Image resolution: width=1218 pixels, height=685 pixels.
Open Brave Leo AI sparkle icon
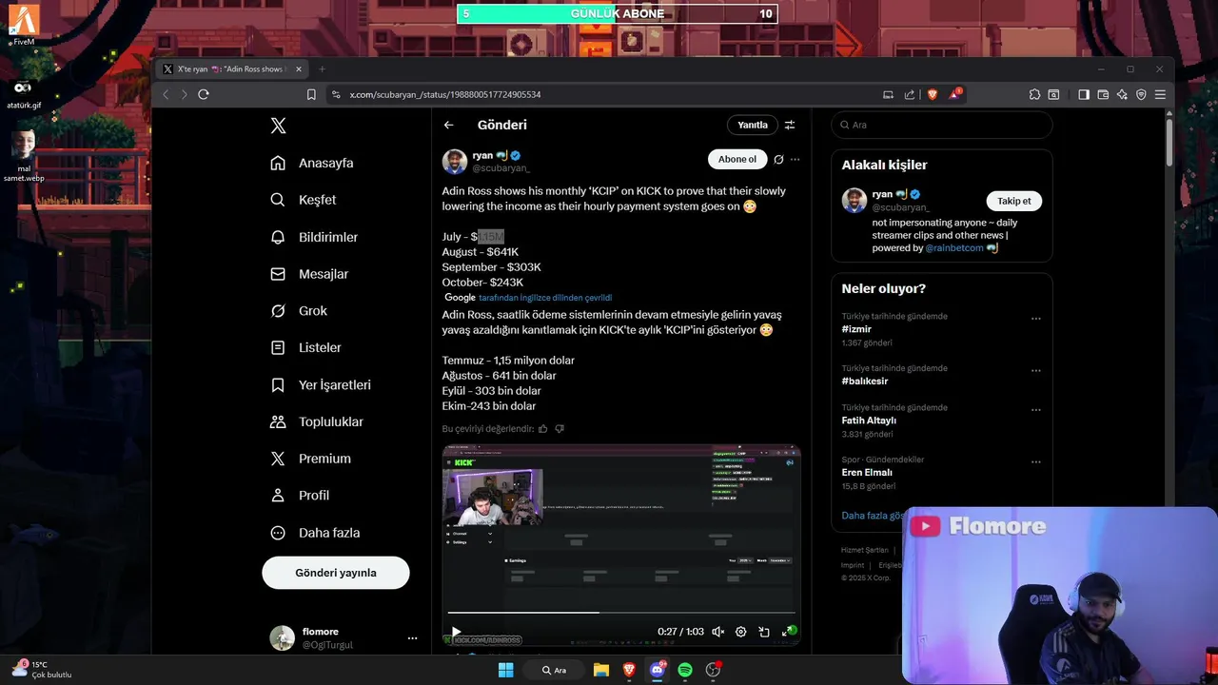point(1122,94)
